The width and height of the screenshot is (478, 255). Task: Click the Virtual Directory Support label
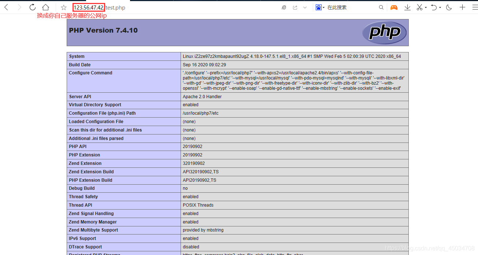pyautogui.click(x=95, y=105)
